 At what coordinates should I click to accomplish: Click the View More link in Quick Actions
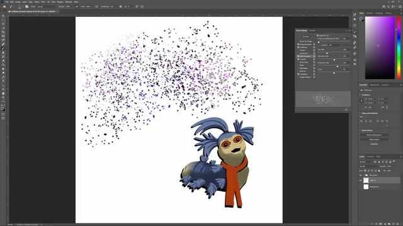click(374, 144)
